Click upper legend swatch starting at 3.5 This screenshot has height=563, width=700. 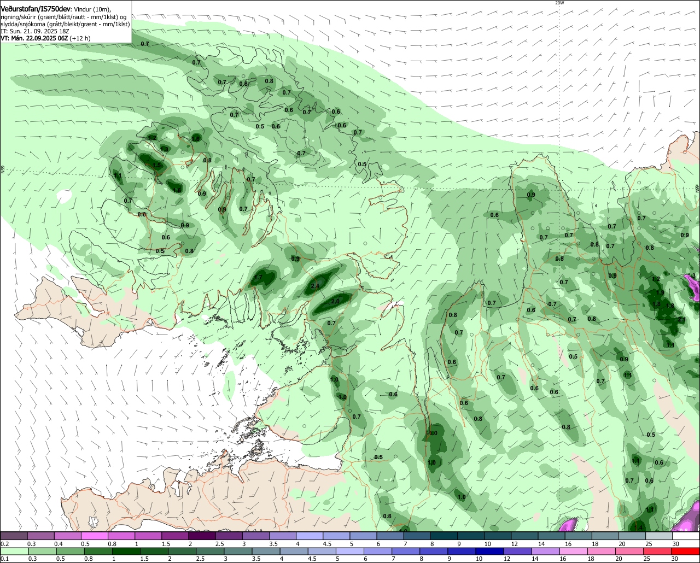282,536
